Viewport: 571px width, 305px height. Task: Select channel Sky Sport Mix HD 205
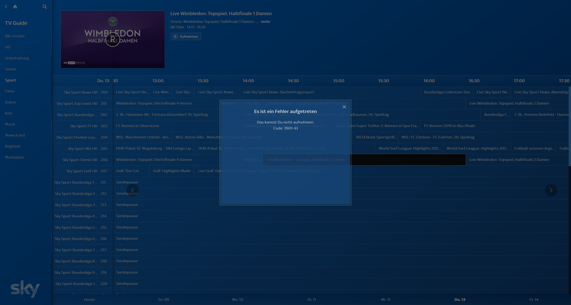pyautogui.click(x=83, y=148)
